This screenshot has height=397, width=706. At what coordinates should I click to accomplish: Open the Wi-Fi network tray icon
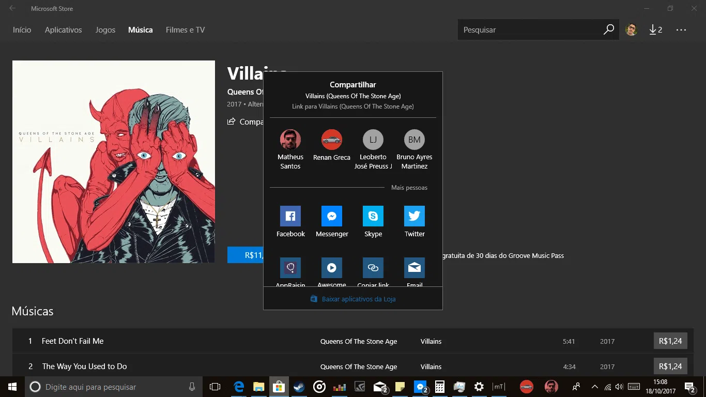[x=607, y=387]
